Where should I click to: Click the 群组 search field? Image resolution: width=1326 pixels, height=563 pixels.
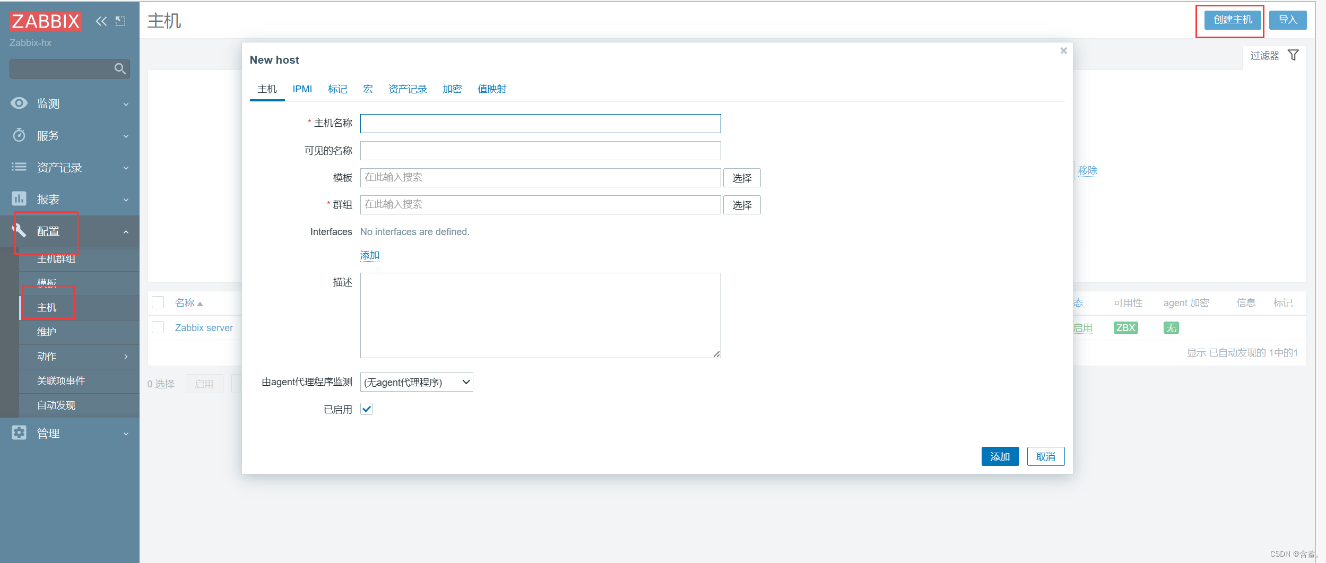pyautogui.click(x=540, y=205)
